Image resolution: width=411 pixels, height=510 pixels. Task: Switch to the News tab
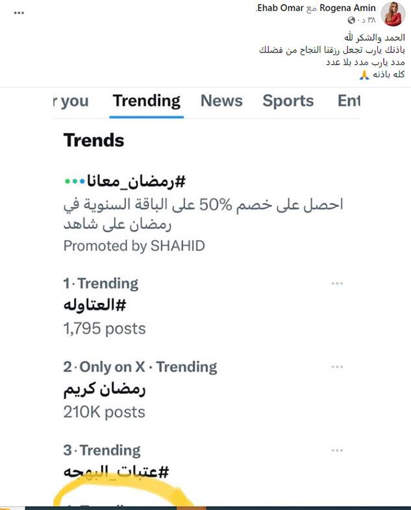pyautogui.click(x=221, y=101)
